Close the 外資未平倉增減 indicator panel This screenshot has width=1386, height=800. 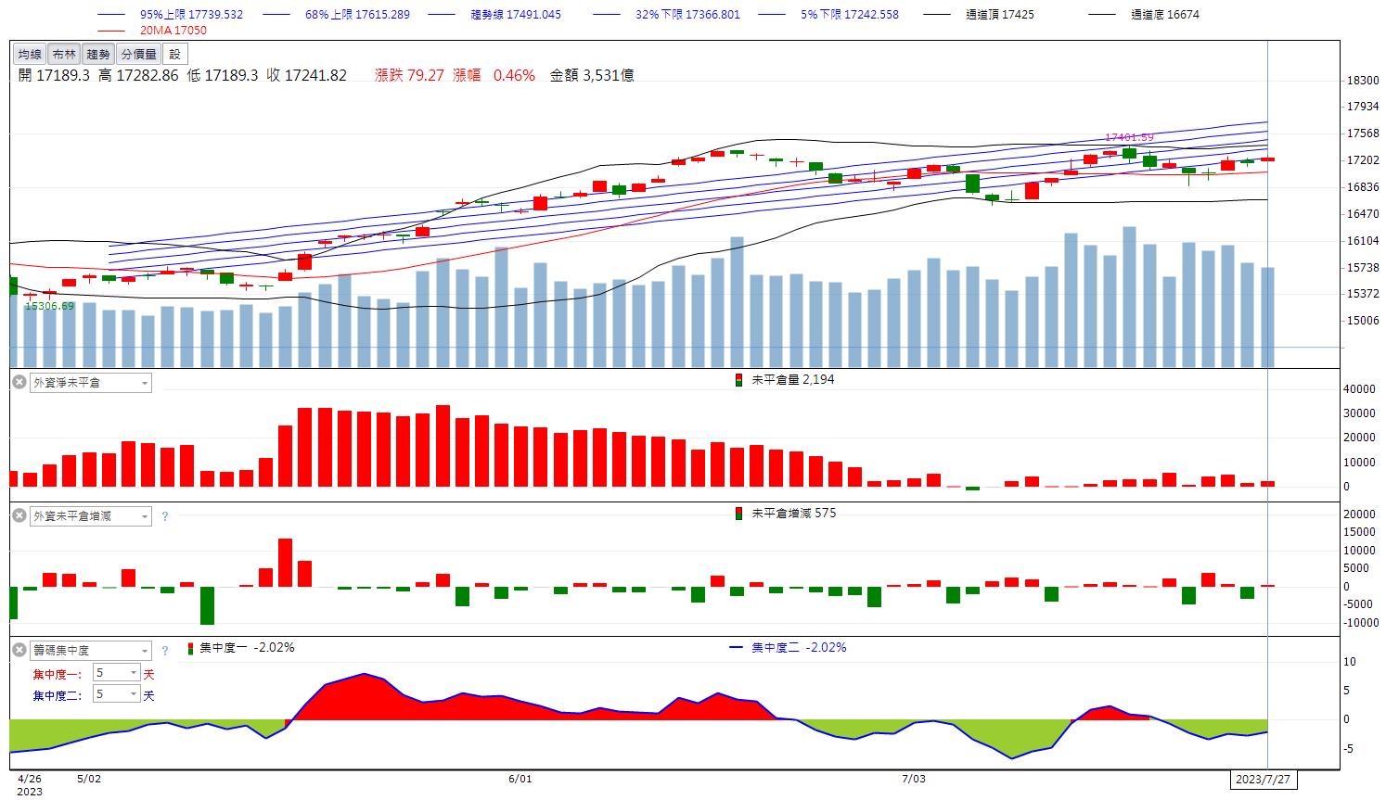coord(19,515)
